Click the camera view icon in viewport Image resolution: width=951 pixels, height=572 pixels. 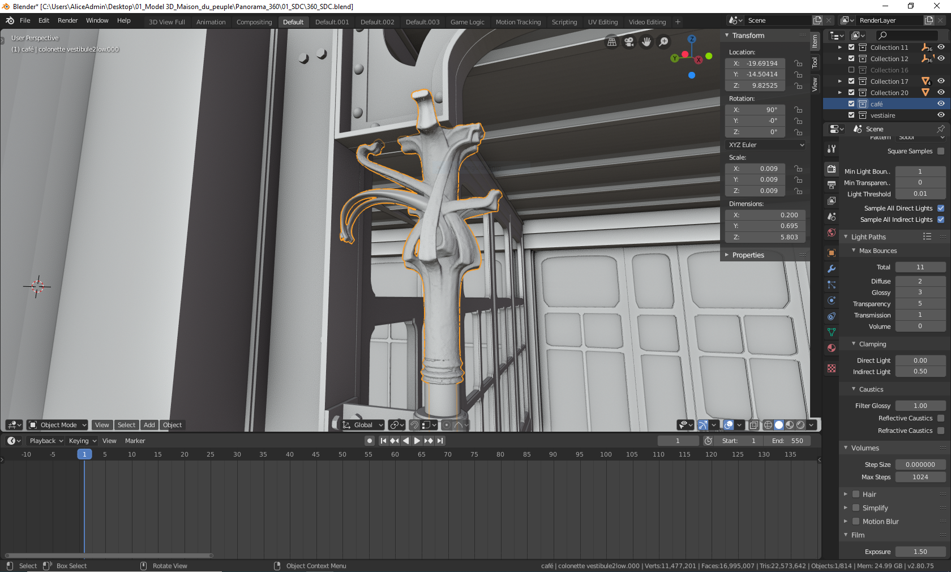(x=629, y=42)
